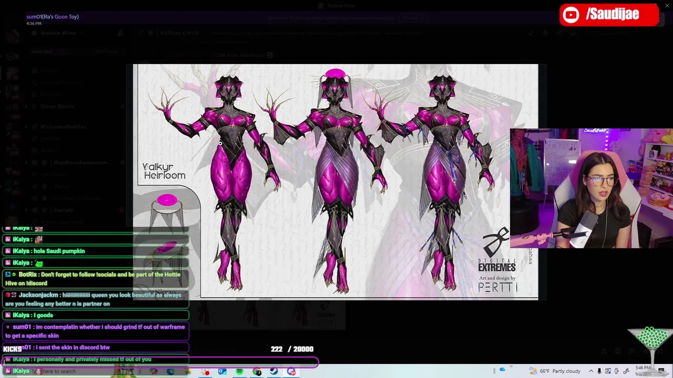Screen dimensions: 673x378
Task: Click sum01's message about grinding warframe
Action: click(x=96, y=331)
